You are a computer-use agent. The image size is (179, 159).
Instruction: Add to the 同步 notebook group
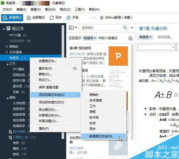pyautogui.click(x=103, y=129)
